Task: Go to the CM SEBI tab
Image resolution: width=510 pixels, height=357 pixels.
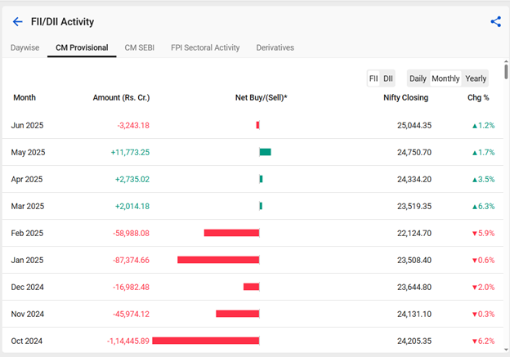Action: click(x=140, y=47)
